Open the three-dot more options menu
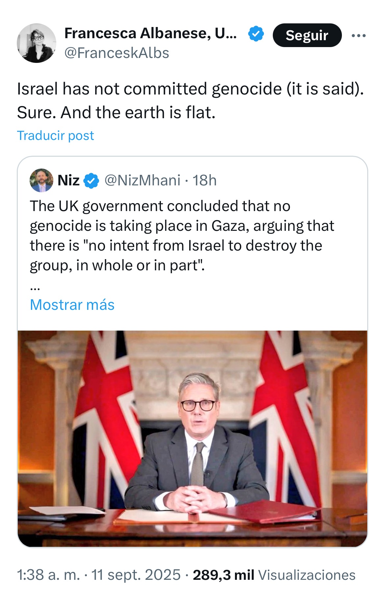The height and width of the screenshot is (592, 385). tap(358, 36)
